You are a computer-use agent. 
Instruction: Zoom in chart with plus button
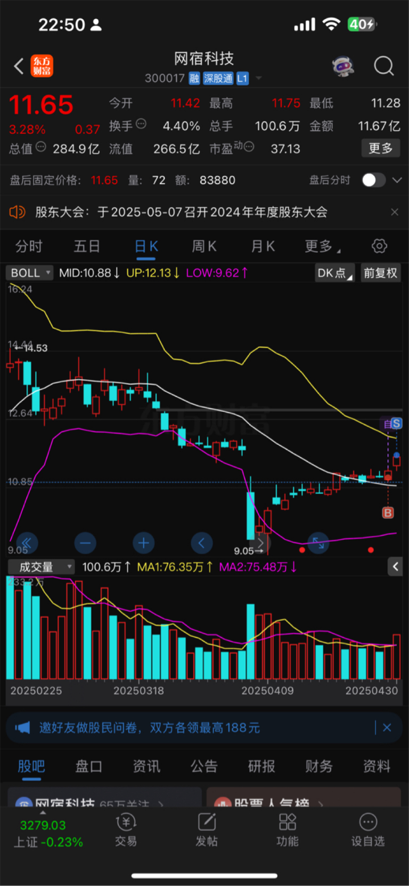(x=143, y=543)
